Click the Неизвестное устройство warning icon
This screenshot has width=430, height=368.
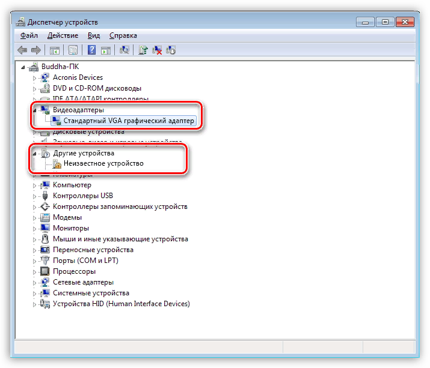(57, 164)
